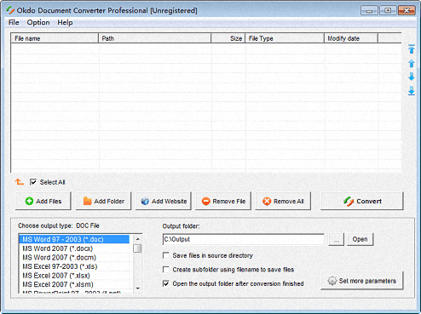Click the Remove File button
The image size is (421, 314).
coord(223,201)
